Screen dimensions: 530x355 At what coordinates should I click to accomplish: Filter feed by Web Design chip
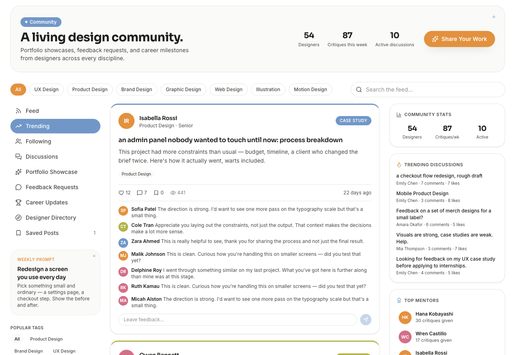228,90
